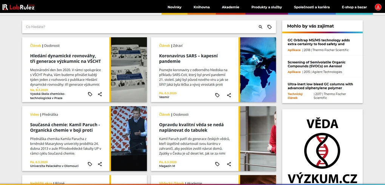
Task: Expand the Akademie menu
Action: [230, 7]
